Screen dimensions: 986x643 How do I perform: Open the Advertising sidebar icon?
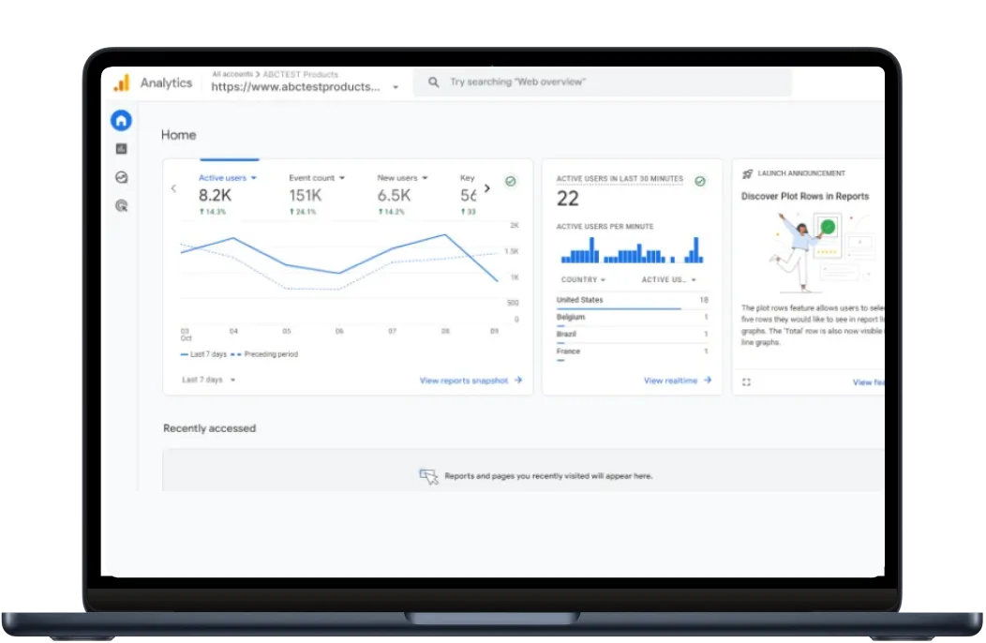(x=121, y=205)
